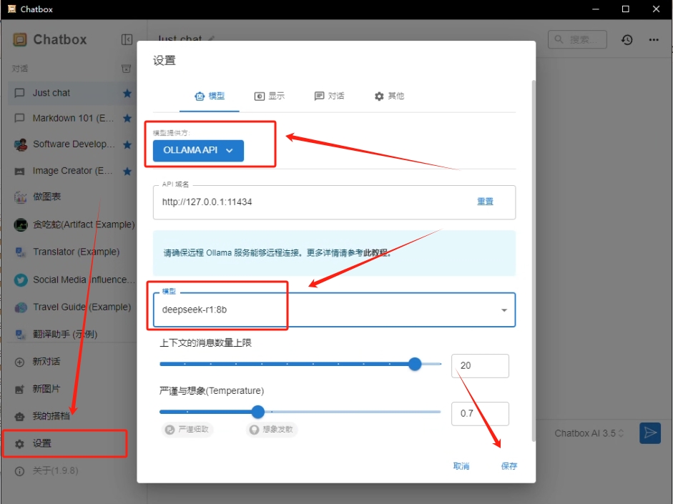Open the Chatbox AI 3.5 model selector
Image resolution: width=673 pixels, height=504 pixels.
[x=589, y=434]
